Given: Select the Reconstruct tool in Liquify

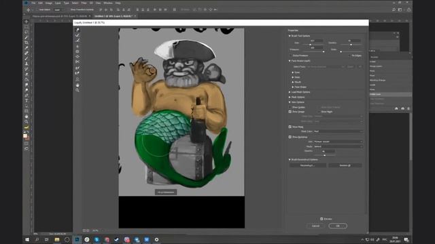Looking at the screenshot, I should pos(77,35).
